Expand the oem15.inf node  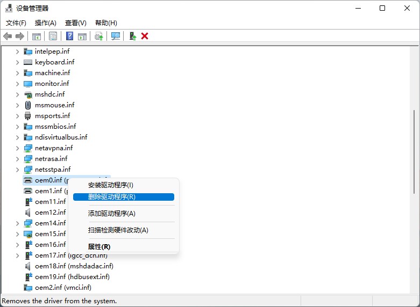17,234
